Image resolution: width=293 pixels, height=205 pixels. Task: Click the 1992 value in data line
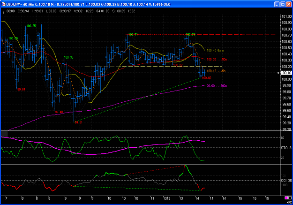[132, 11]
